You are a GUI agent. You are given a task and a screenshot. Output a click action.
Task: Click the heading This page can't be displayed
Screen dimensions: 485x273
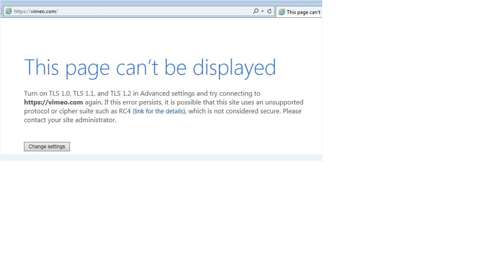[x=150, y=68]
